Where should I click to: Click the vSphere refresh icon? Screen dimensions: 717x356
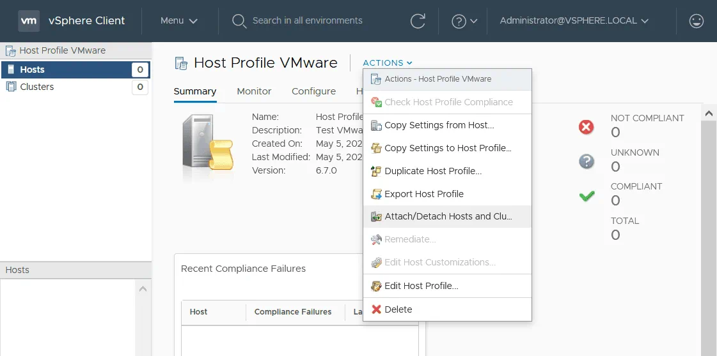(x=418, y=21)
